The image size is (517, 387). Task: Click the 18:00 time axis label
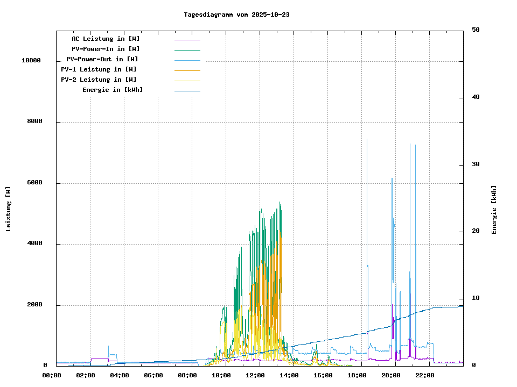357,375
